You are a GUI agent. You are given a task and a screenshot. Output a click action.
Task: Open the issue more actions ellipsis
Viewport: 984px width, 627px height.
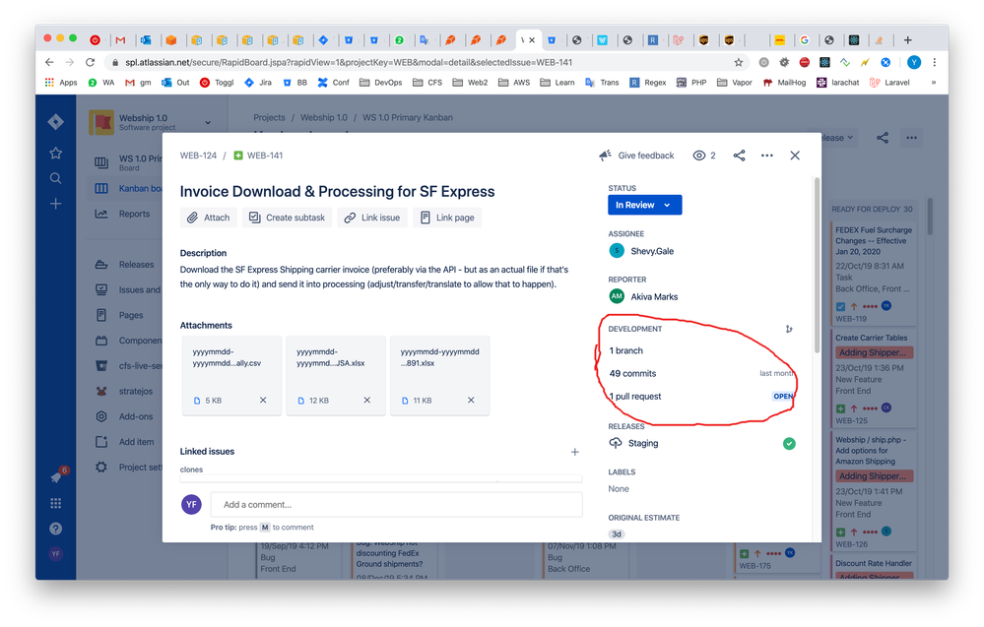pyautogui.click(x=767, y=156)
